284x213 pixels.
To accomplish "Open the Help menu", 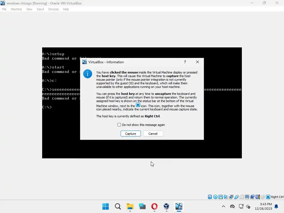I will pos(66,9).
